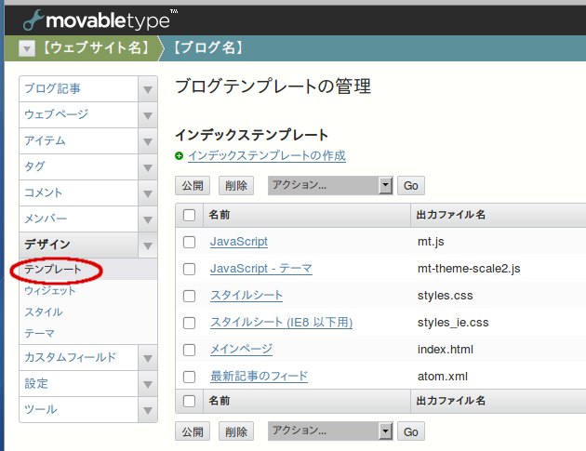Tick the メインページ row checkbox
This screenshot has height=451, width=586.
pyautogui.click(x=190, y=350)
